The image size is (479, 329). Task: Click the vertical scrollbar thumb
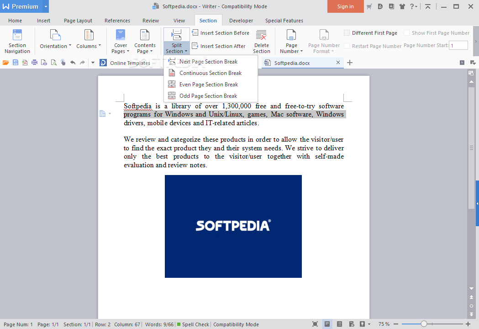click(x=471, y=148)
